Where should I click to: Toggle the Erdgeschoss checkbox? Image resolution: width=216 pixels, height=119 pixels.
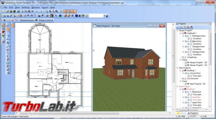pos(186,41)
